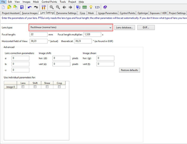Click the lightbulb icon in toolbar

pos(91,7)
